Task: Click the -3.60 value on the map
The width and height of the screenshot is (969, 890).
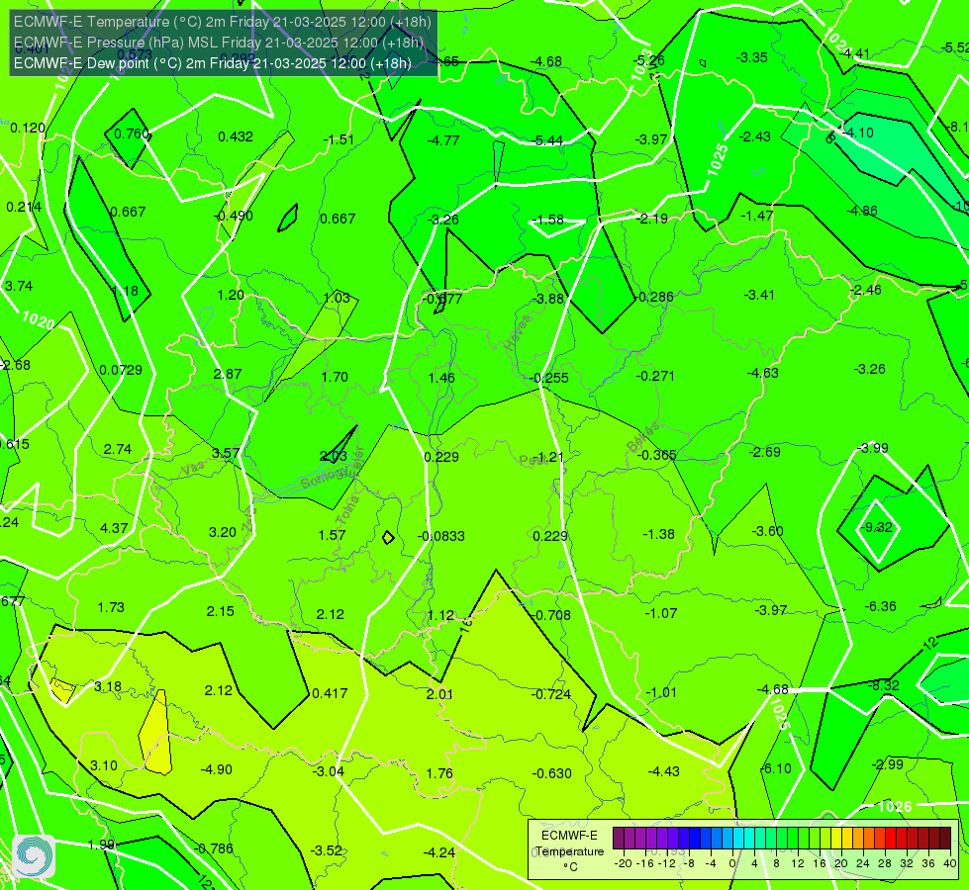Action: (767, 531)
